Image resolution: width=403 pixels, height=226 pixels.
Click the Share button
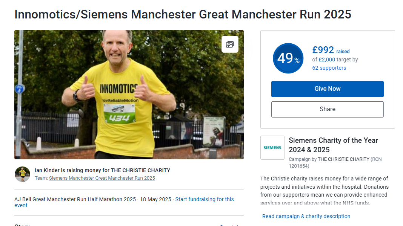[327, 109]
